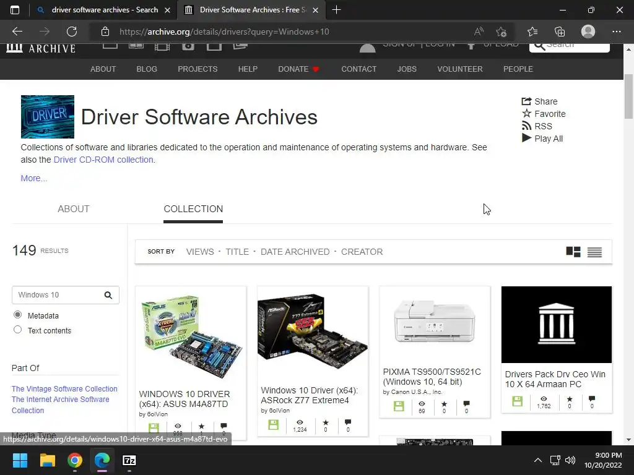Open JOBS in the navigation
This screenshot has height=475, width=634.
(407, 69)
